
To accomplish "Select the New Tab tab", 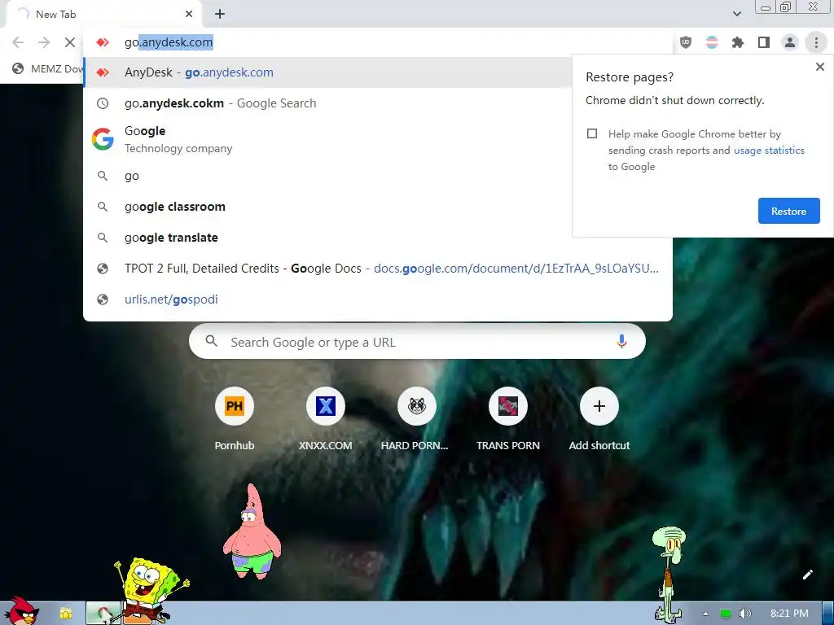I will 103,15.
